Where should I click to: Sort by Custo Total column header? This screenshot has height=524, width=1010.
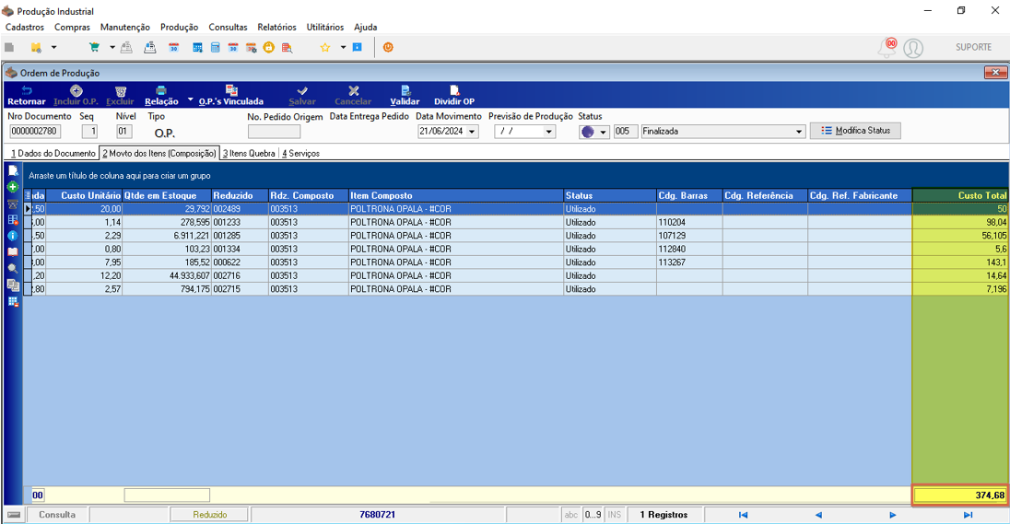pyautogui.click(x=960, y=195)
